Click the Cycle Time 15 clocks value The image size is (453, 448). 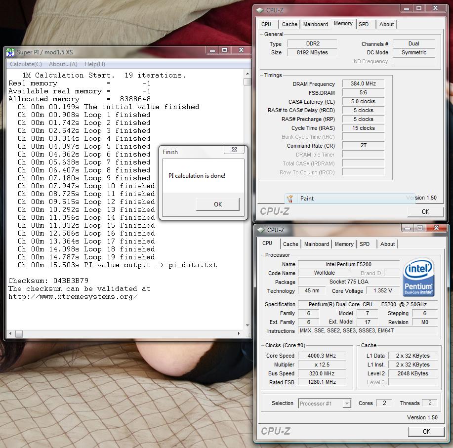(363, 128)
